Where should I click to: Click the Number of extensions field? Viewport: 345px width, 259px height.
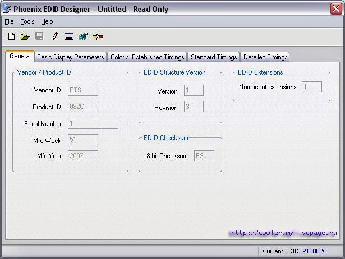[312, 87]
